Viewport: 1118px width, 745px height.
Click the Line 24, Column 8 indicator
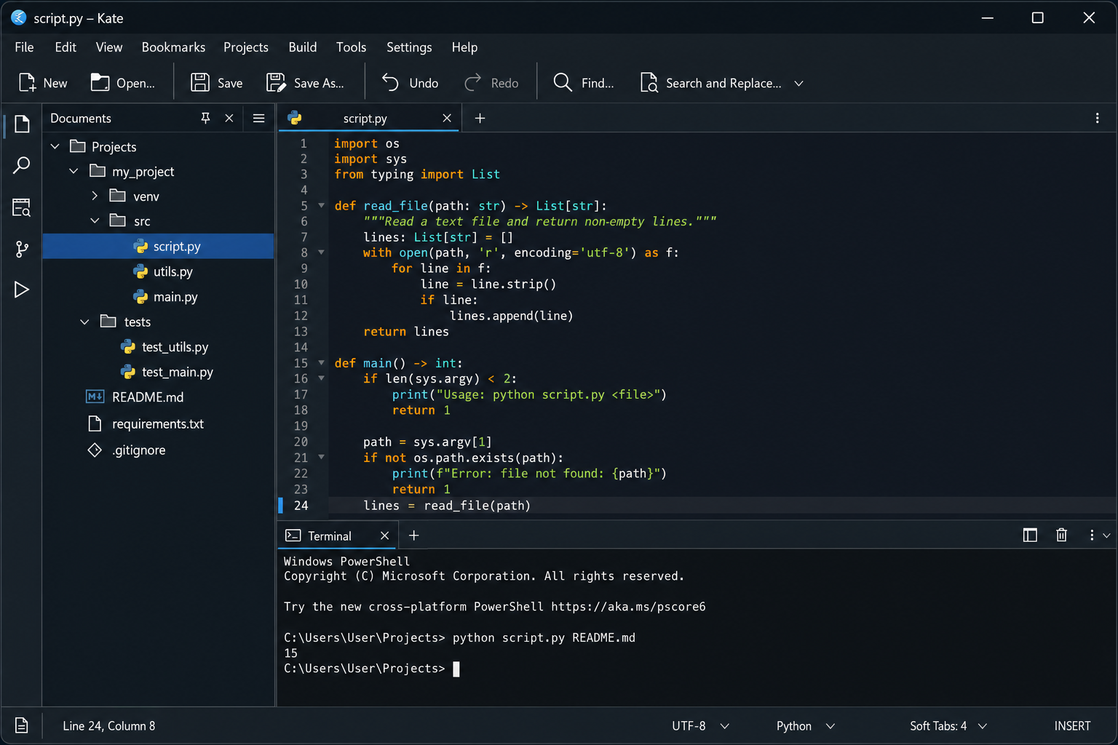click(x=109, y=726)
